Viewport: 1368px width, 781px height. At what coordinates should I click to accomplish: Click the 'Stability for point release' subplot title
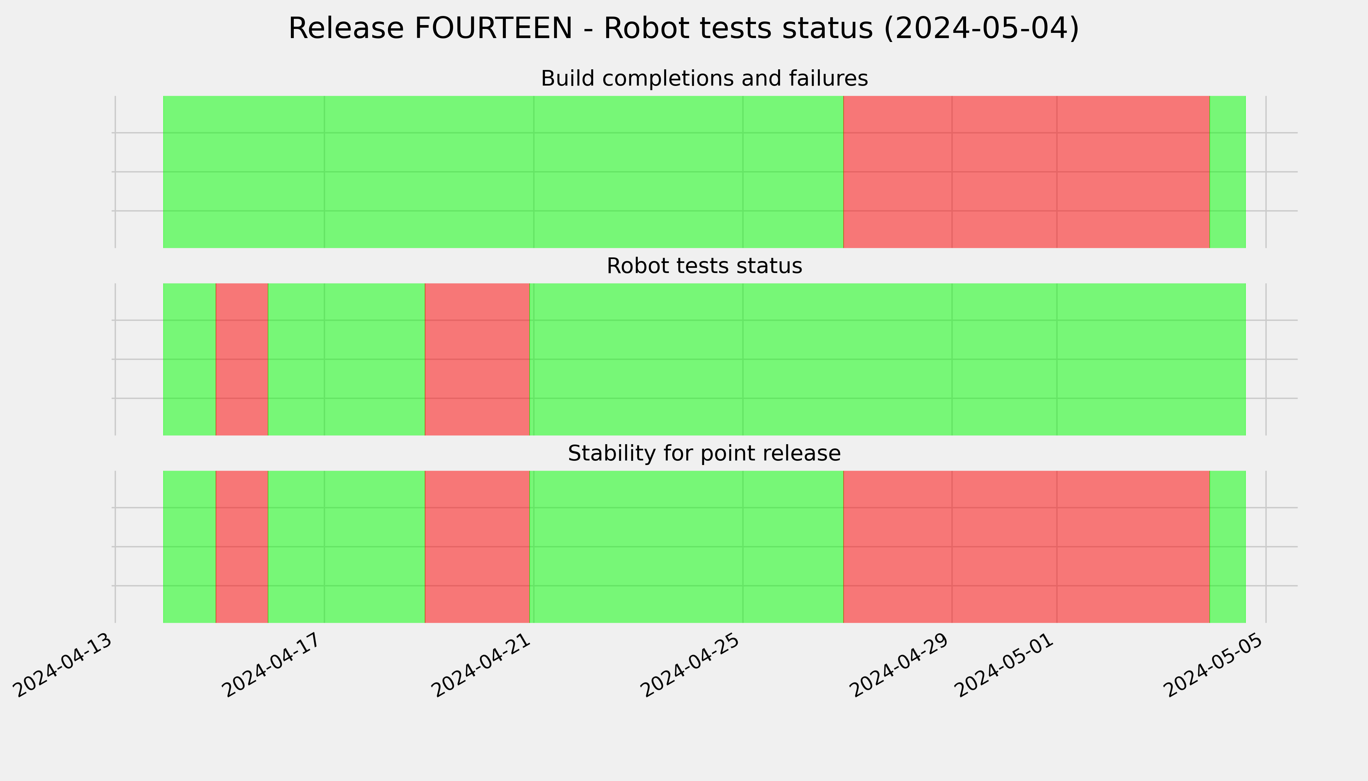[x=704, y=453]
